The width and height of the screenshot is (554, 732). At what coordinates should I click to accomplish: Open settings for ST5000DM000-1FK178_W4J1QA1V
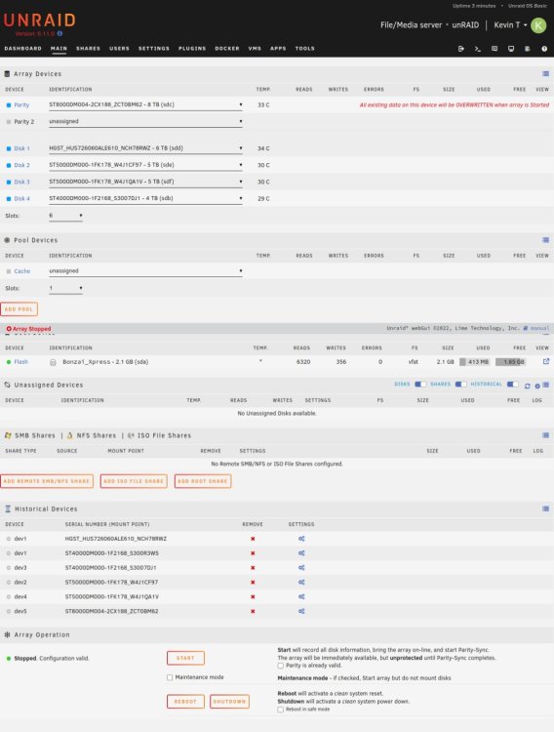tap(301, 596)
